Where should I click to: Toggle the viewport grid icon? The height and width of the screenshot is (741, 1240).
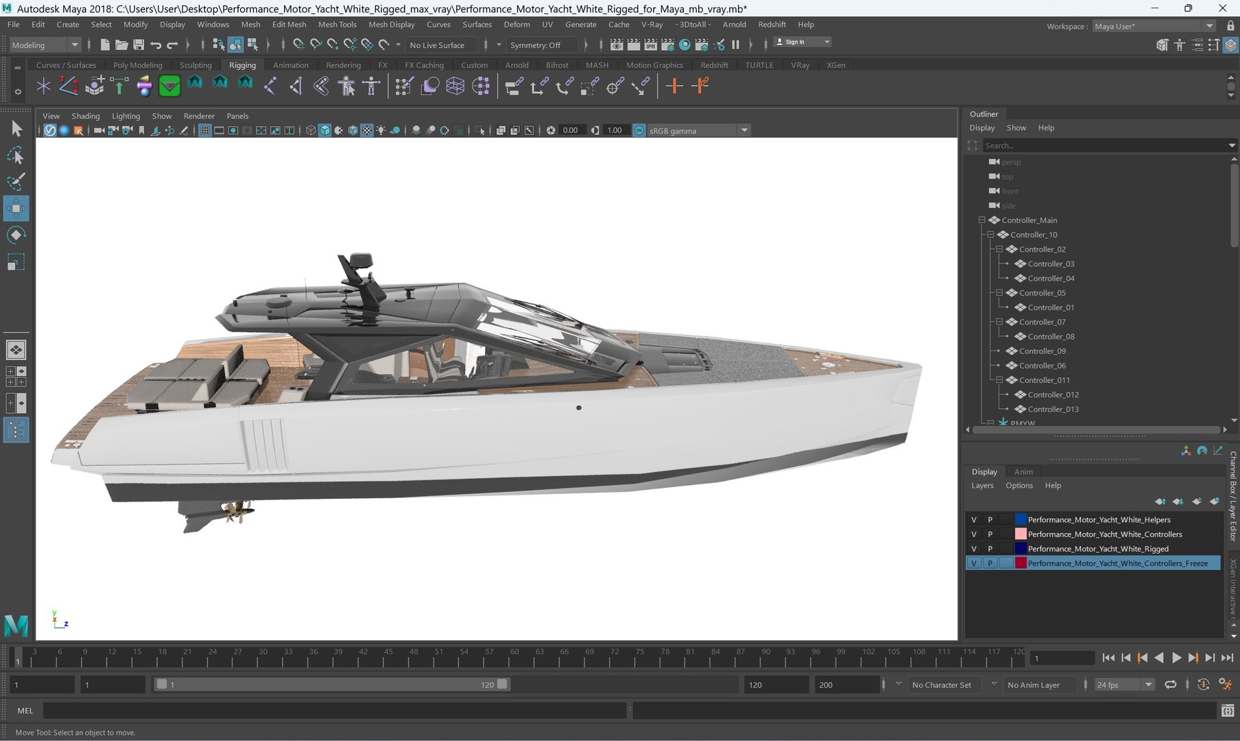(x=204, y=130)
